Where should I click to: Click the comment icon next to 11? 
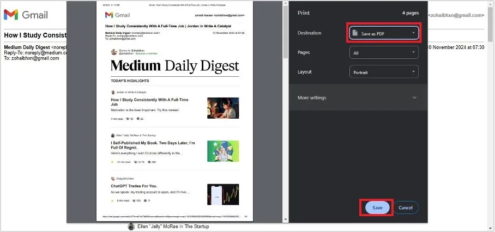coord(145,200)
